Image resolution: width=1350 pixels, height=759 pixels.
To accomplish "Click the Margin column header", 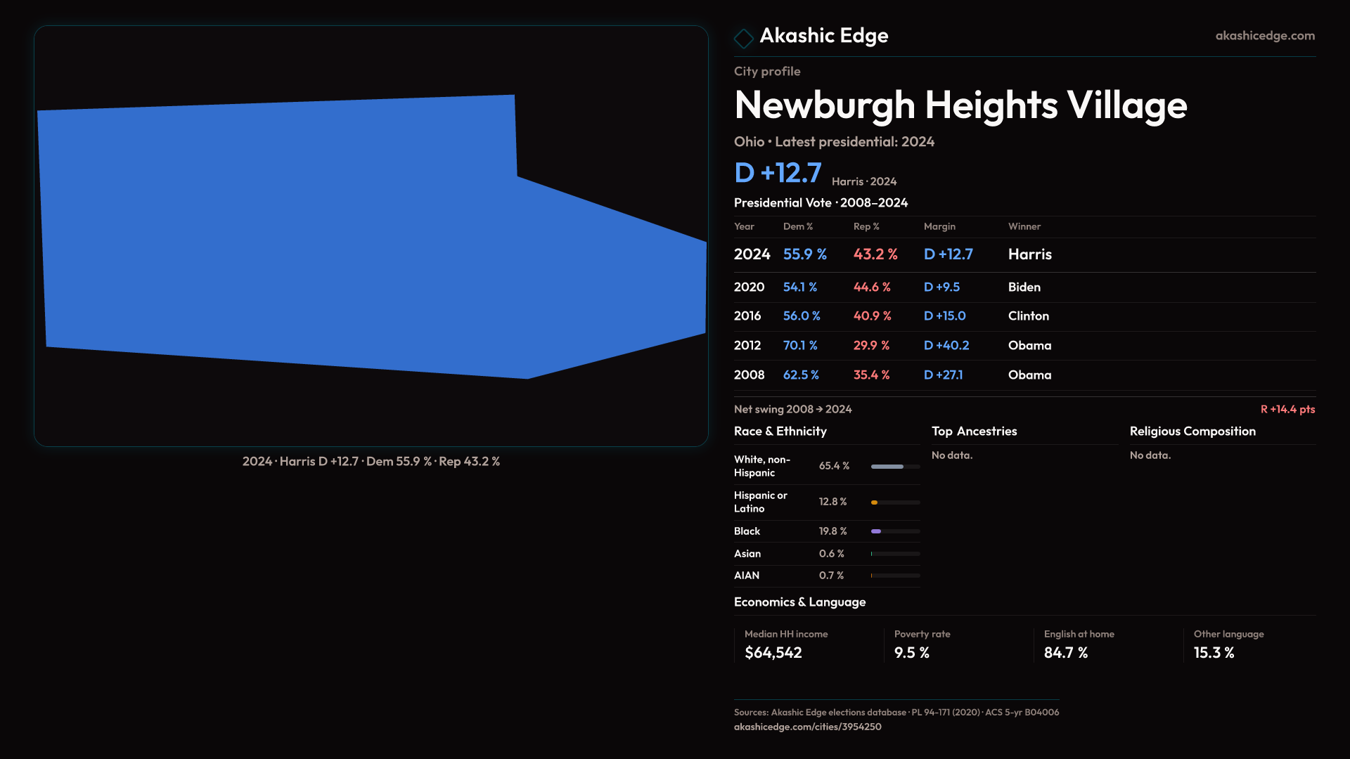I will click(x=939, y=226).
